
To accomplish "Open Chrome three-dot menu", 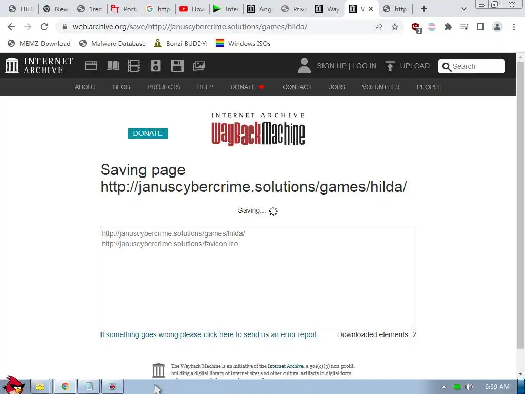I will [514, 27].
